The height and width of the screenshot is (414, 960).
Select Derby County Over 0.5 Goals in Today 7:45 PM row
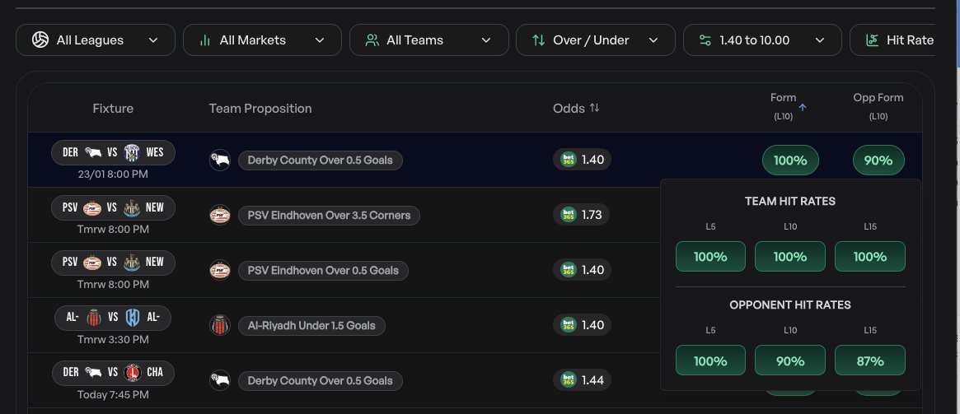[x=321, y=380]
